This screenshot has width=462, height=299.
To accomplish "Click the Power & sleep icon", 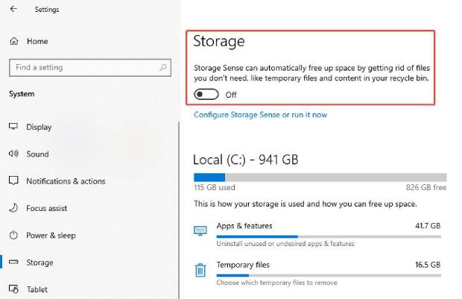I will tap(13, 236).
